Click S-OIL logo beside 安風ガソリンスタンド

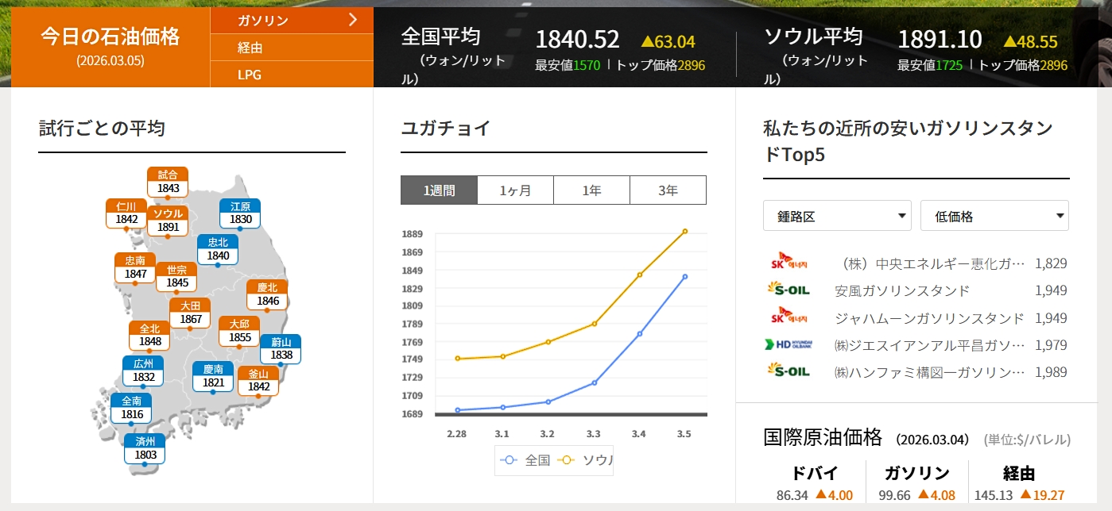(x=788, y=290)
